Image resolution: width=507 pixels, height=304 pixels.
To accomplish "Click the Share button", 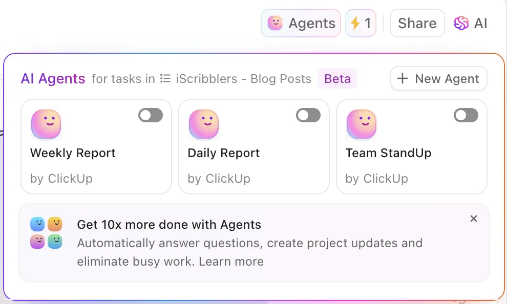I will click(417, 23).
